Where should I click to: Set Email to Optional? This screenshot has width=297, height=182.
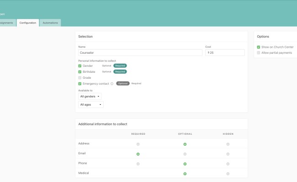[x=185, y=154]
